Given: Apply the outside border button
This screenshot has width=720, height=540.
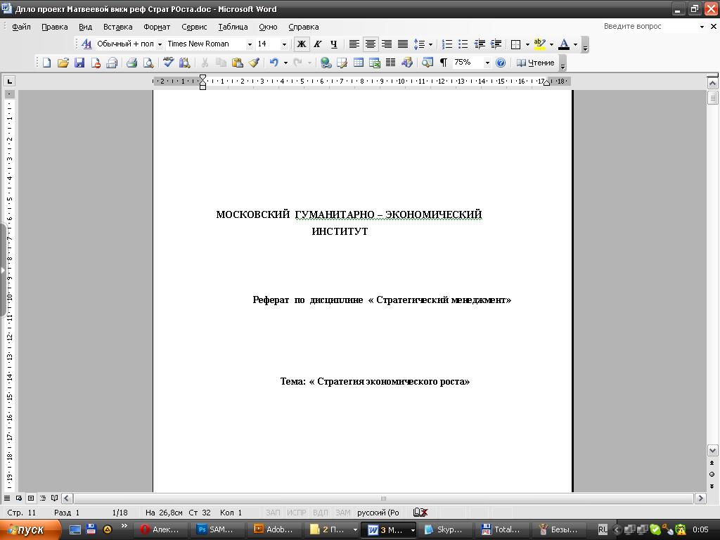Looking at the screenshot, I should click(515, 44).
